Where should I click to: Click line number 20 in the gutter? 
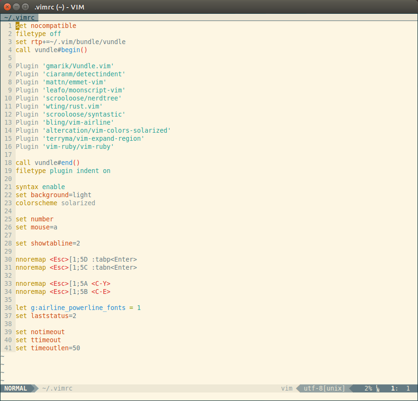[8, 179]
